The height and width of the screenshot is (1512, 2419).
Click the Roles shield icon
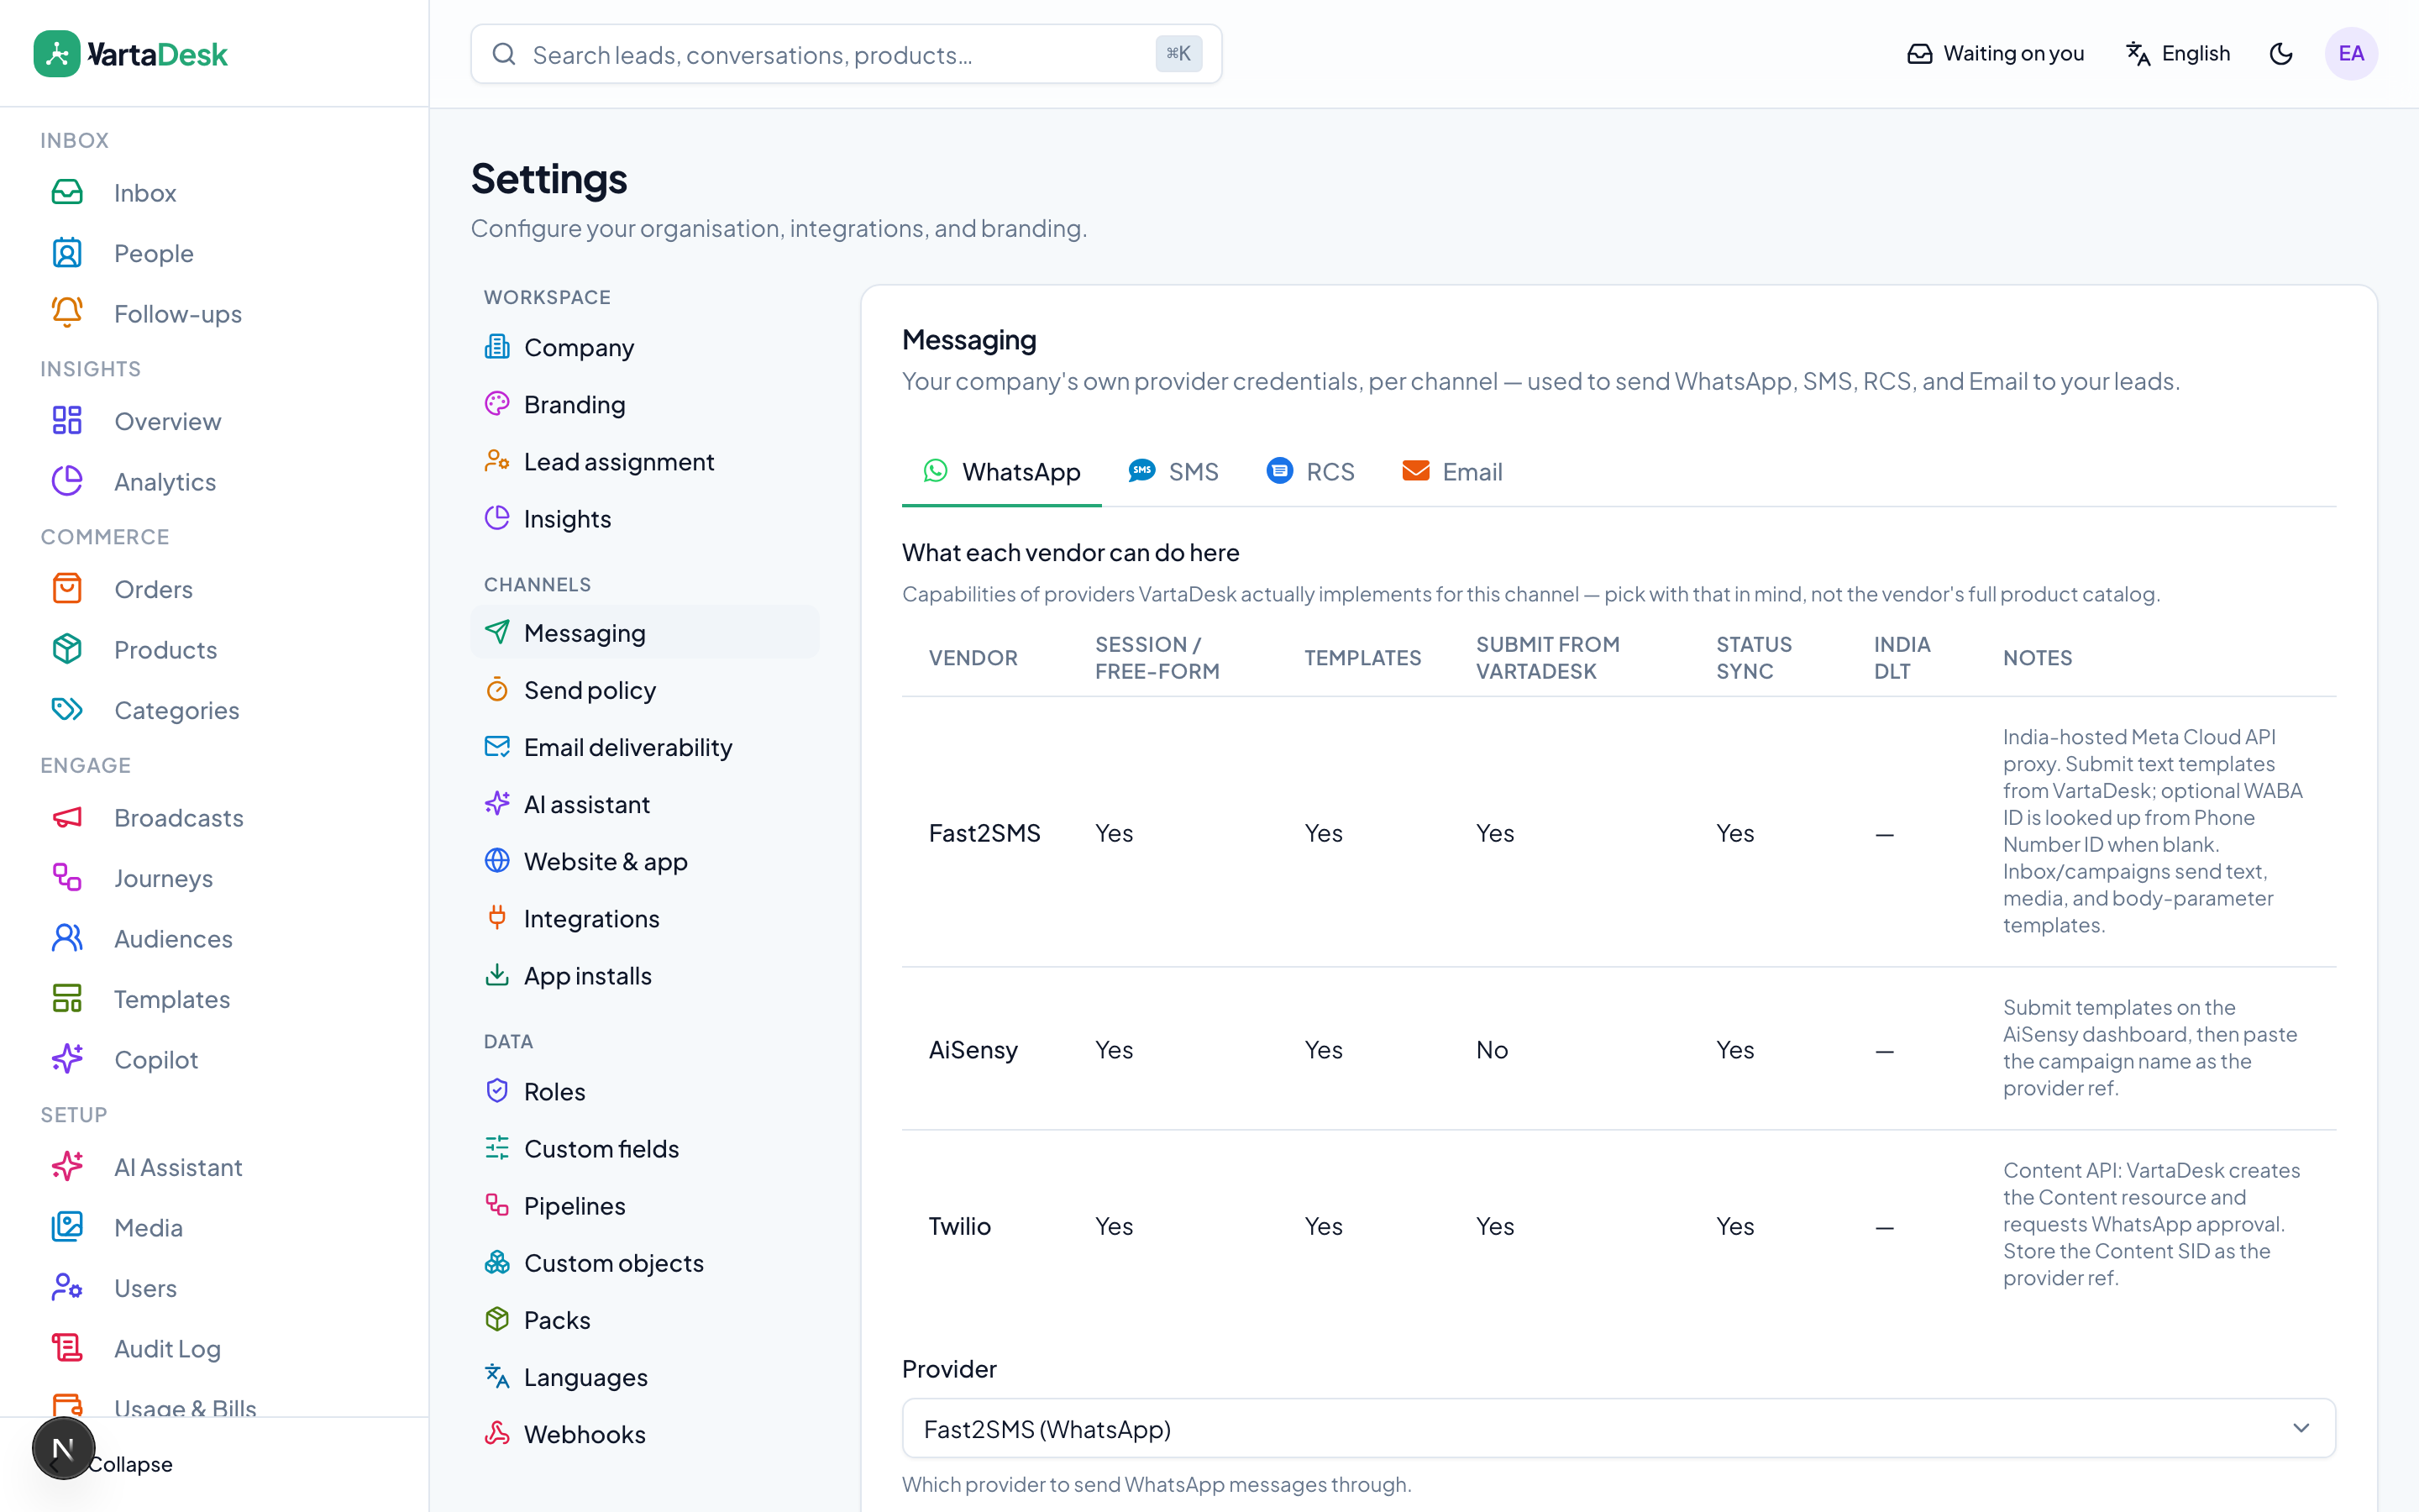coord(496,1091)
